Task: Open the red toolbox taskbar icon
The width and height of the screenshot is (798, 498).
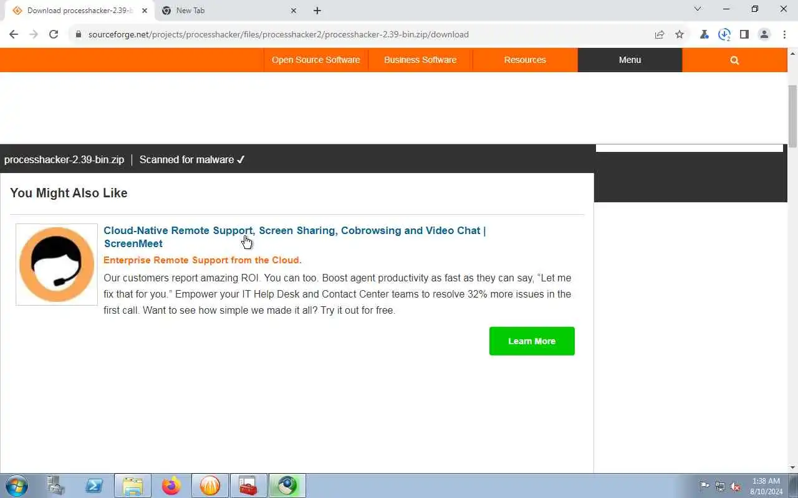Action: (248, 486)
